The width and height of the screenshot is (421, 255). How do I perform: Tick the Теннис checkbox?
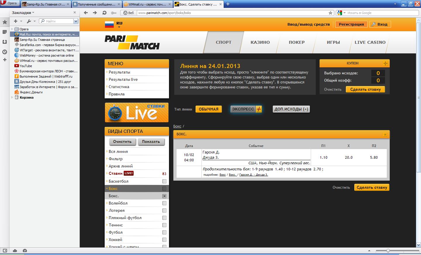tap(164, 225)
